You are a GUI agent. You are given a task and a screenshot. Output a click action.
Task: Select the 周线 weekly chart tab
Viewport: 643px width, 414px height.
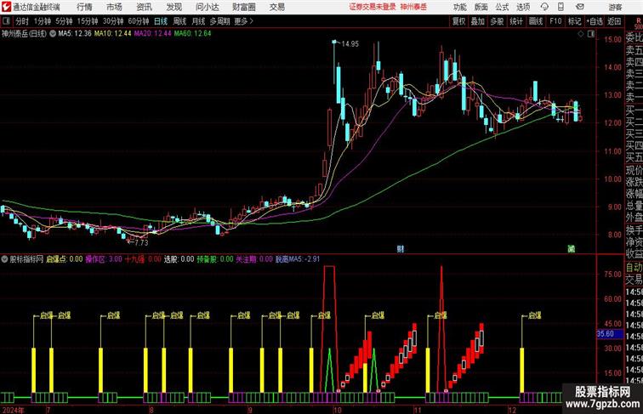[x=179, y=21]
